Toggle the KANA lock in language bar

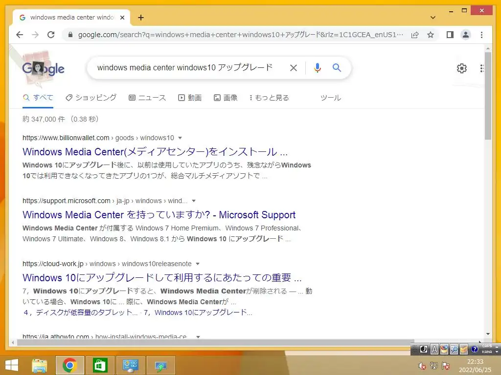click(x=487, y=352)
